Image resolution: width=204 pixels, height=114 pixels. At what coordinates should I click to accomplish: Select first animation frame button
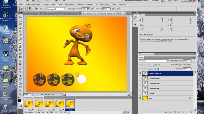tap(39, 112)
